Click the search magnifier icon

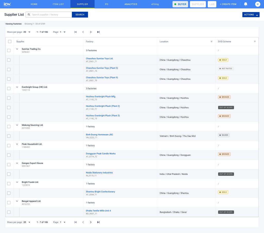[29, 15]
